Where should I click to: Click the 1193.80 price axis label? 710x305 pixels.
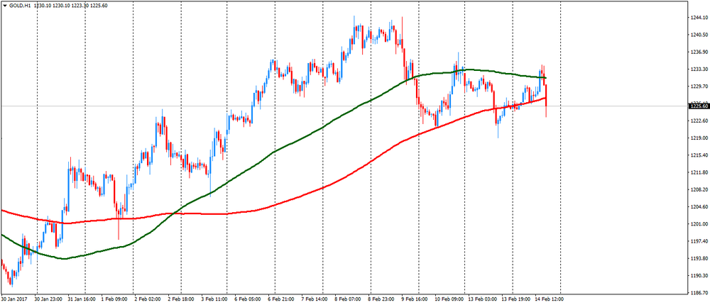tap(699, 259)
